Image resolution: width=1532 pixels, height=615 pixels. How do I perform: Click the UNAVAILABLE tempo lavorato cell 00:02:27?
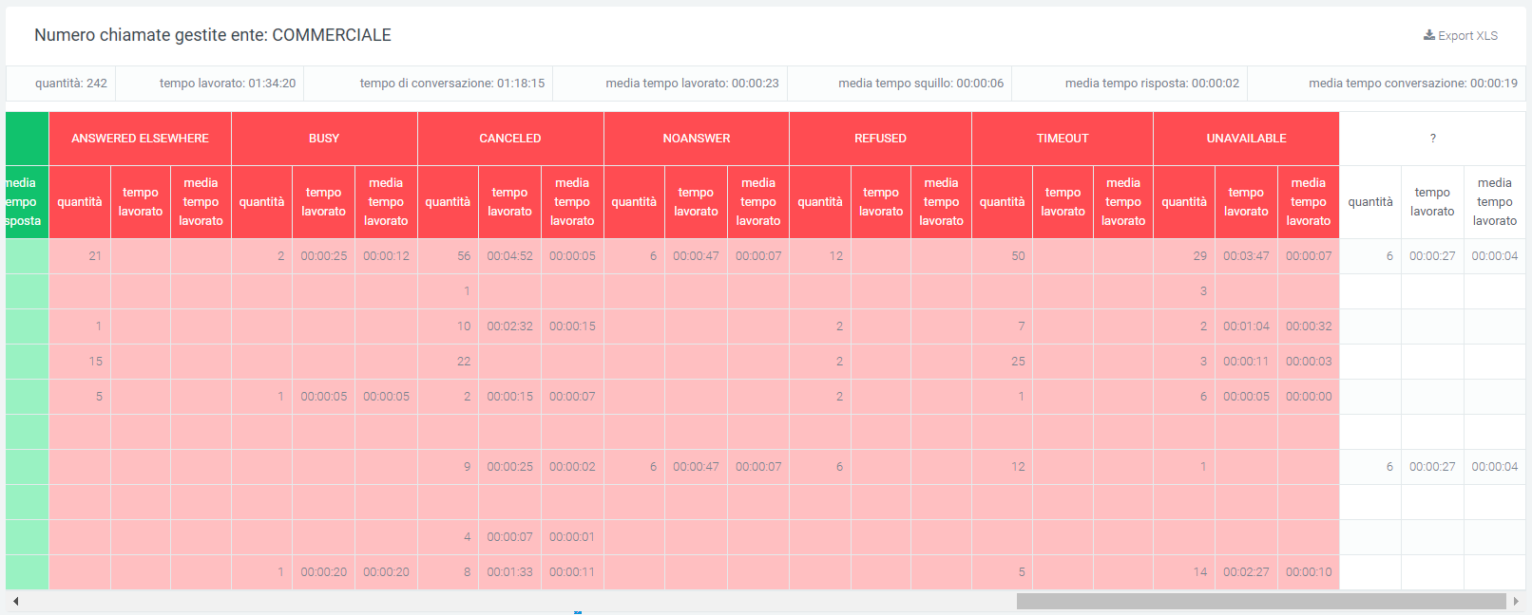click(x=1246, y=572)
